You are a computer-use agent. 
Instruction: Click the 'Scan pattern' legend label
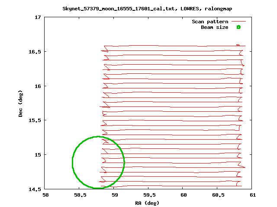(x=210, y=22)
